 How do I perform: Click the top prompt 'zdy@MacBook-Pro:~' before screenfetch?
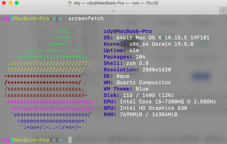pos(28,18)
